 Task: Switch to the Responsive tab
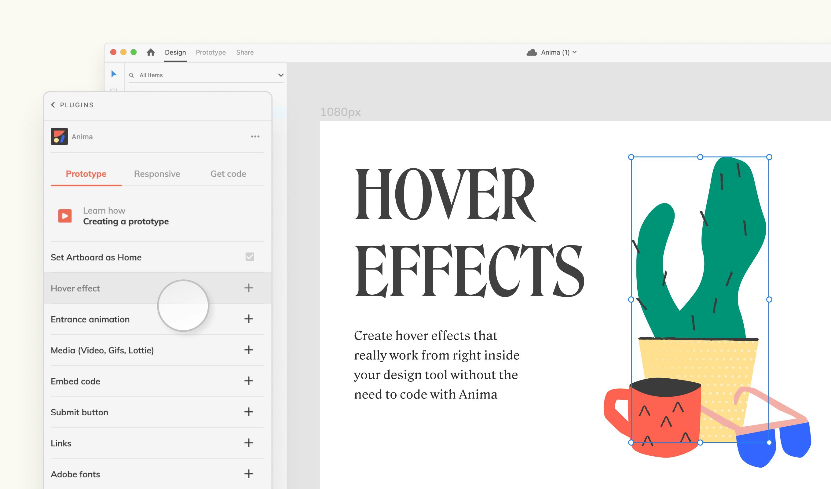pos(157,174)
